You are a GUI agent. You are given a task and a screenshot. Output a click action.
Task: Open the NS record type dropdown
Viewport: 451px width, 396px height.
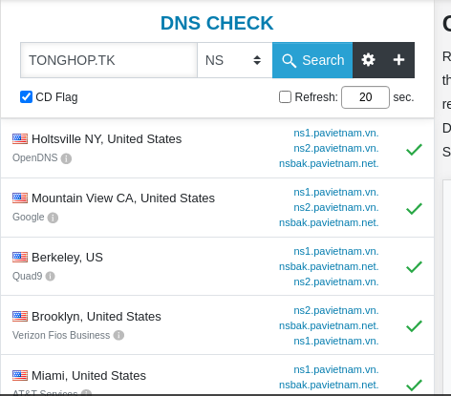[x=235, y=60]
